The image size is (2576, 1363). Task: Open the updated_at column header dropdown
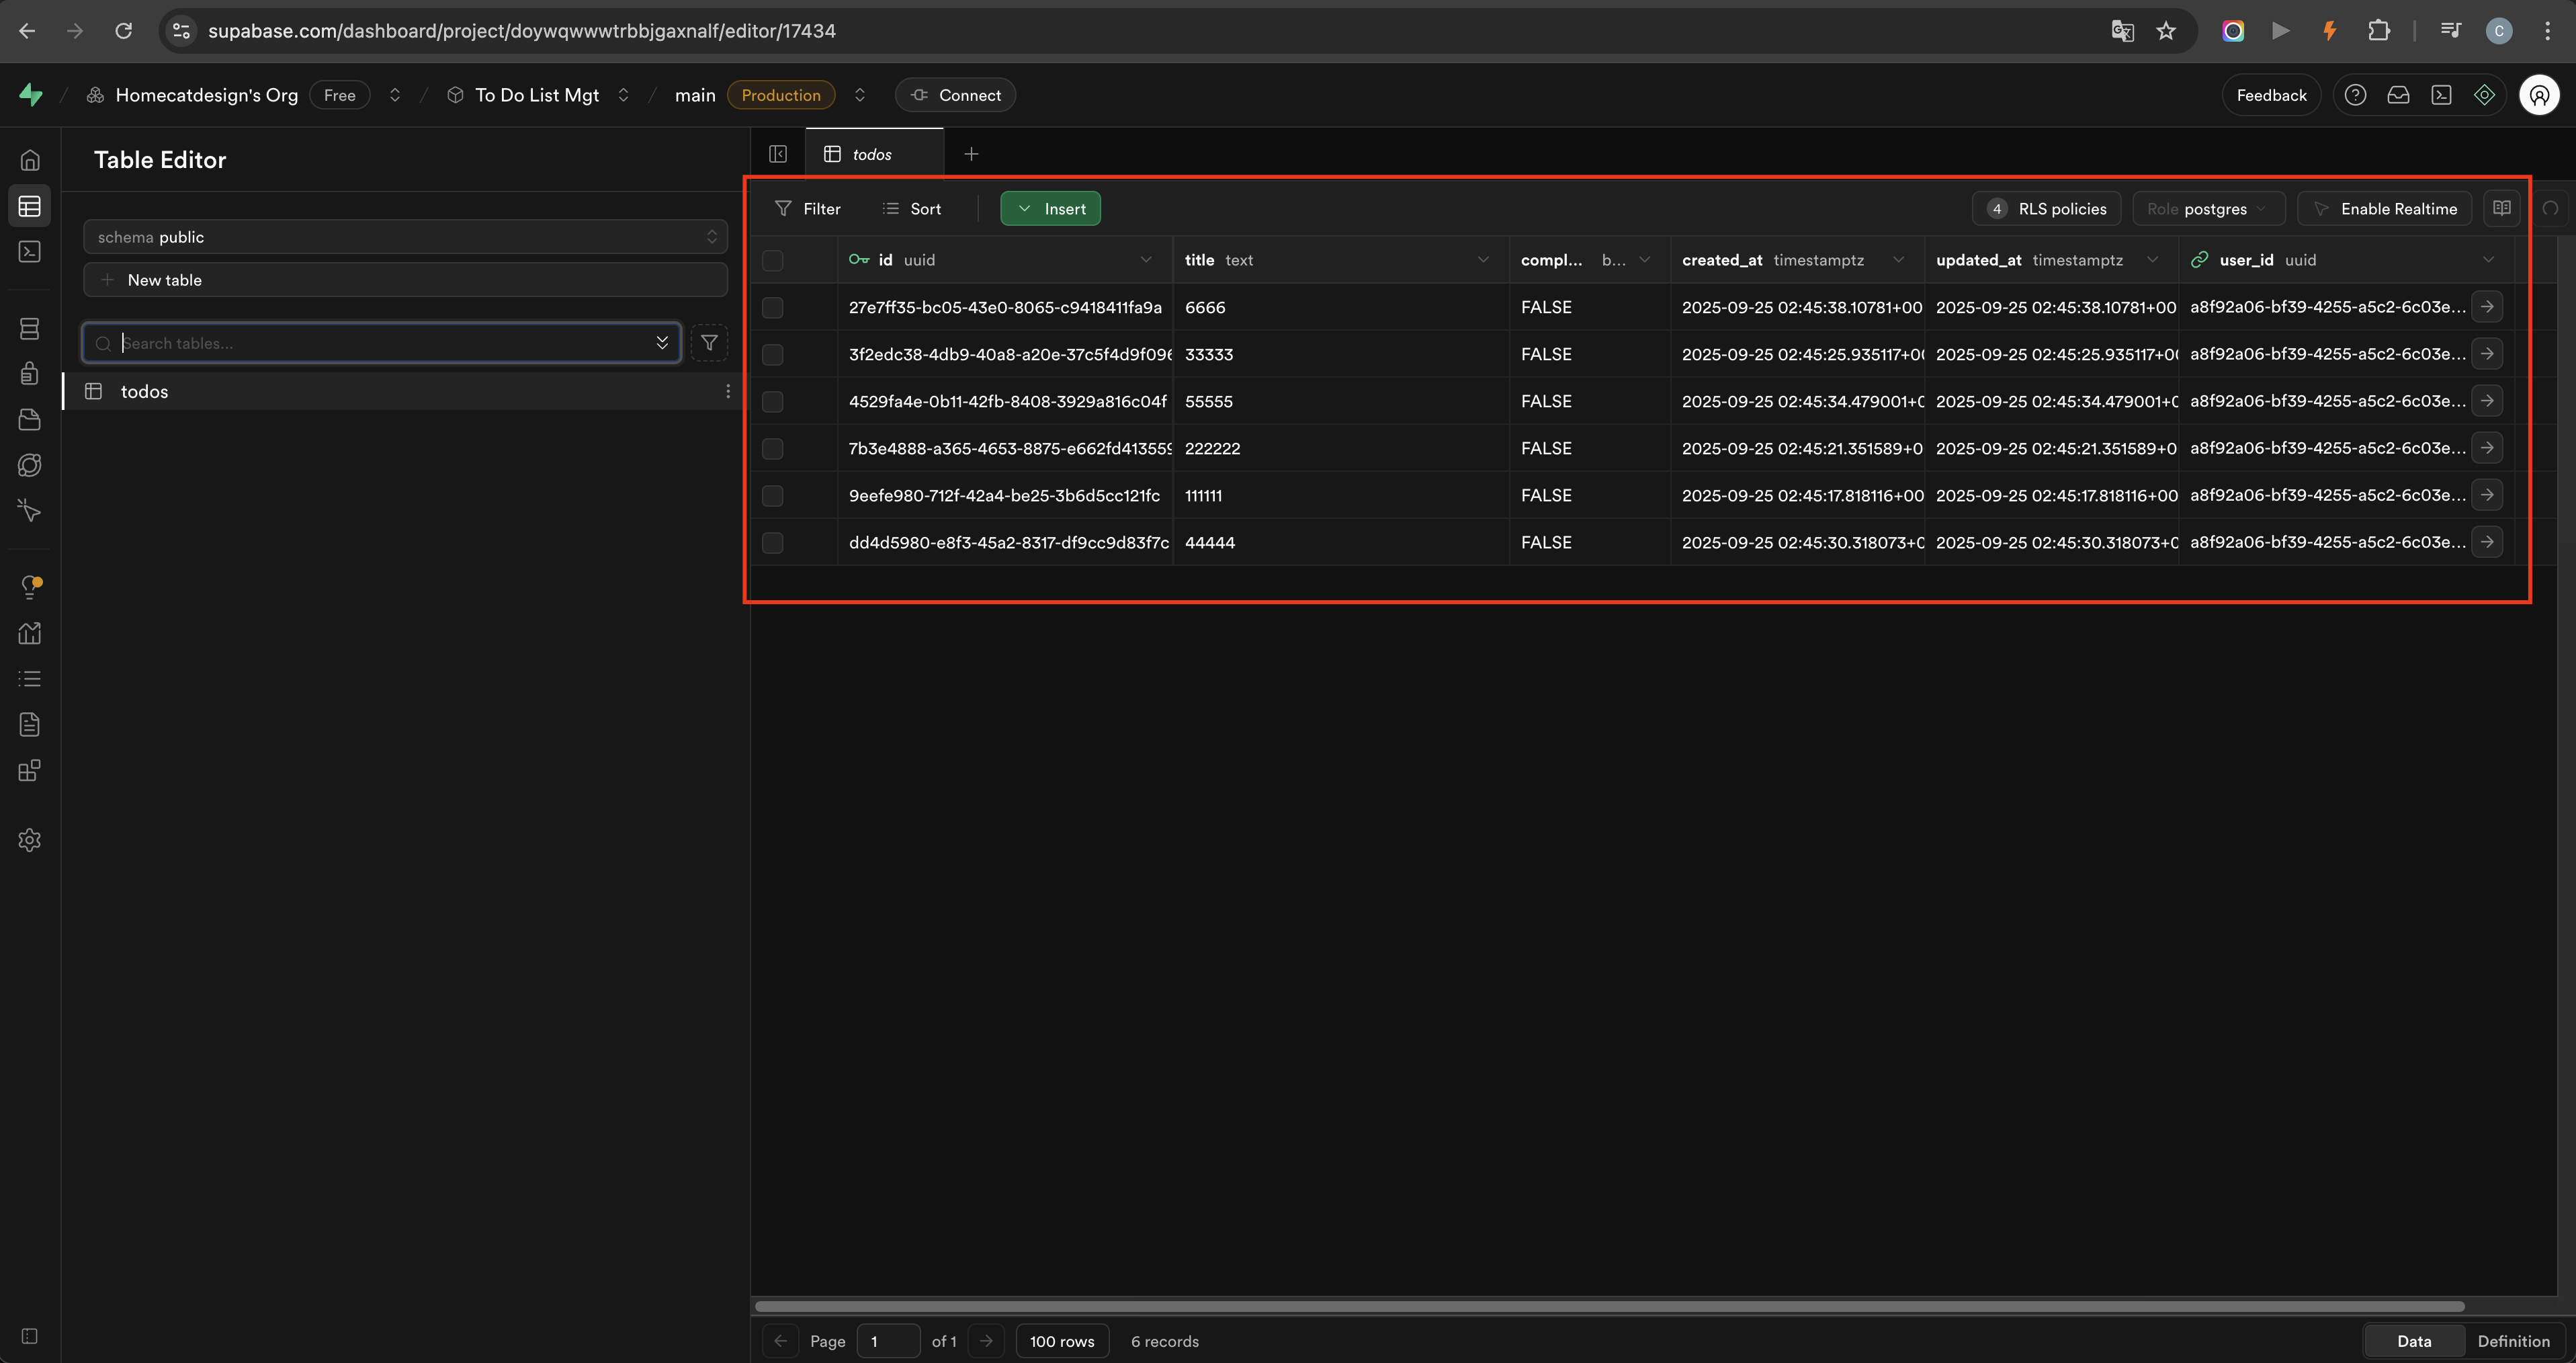2152,260
